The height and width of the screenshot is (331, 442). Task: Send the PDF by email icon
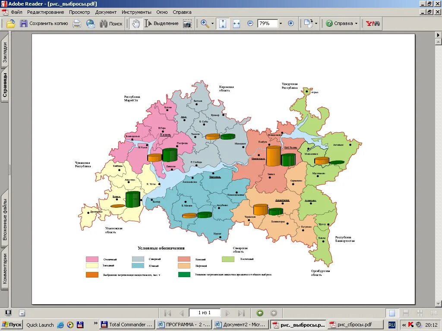(x=91, y=24)
